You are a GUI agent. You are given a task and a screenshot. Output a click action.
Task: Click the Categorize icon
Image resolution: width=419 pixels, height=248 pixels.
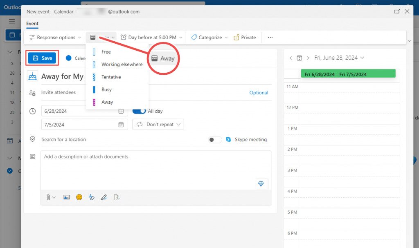coord(193,37)
